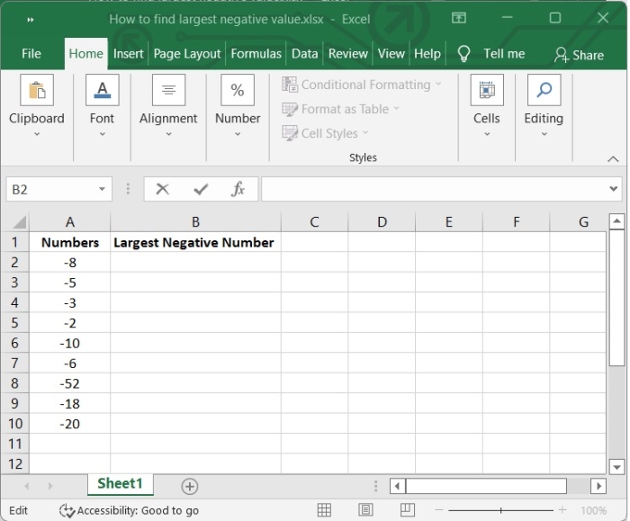Switch to Normal view icon
The width and height of the screenshot is (630, 521).
[324, 510]
